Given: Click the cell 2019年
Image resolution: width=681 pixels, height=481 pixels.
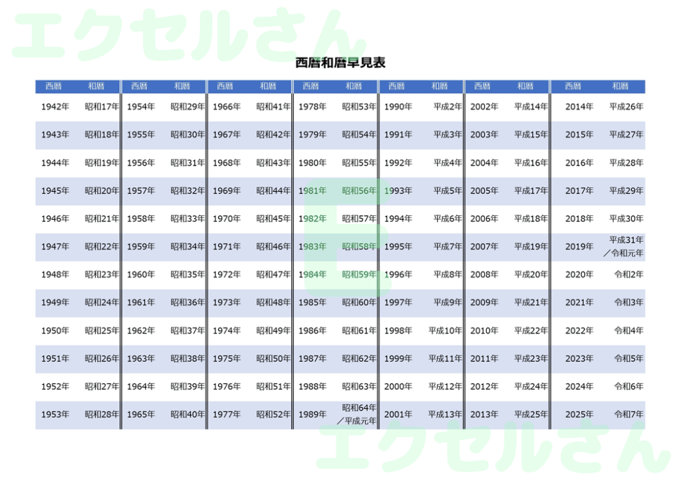Looking at the screenshot, I should pos(579,246).
